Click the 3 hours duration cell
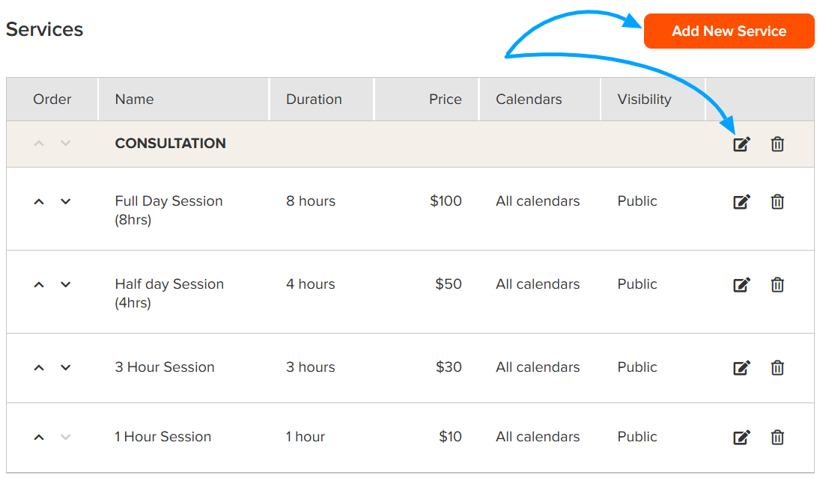Screen dimensions: 820x478 (x=311, y=367)
